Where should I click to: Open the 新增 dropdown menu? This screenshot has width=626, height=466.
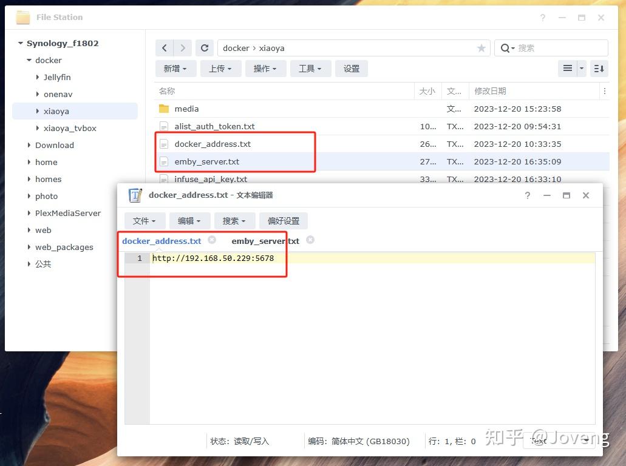[175, 69]
